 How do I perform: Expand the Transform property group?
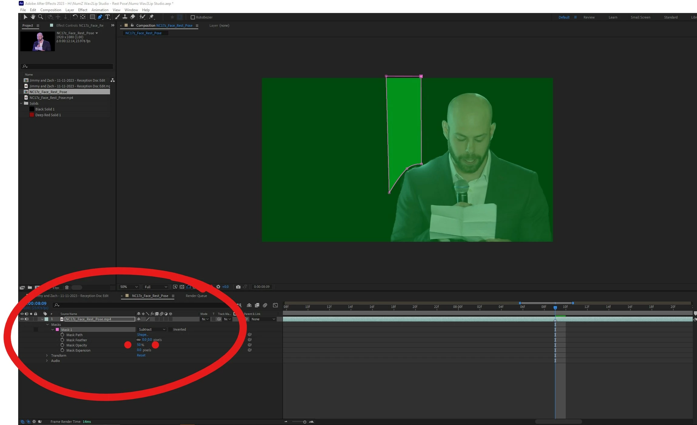[47, 356]
